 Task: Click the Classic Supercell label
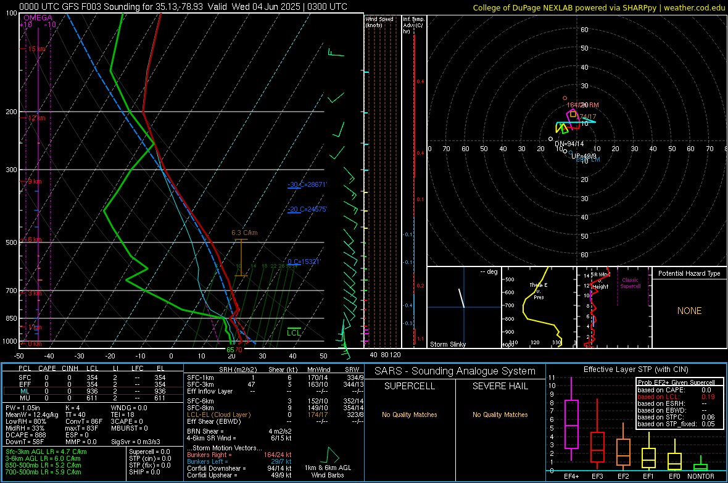coord(630,283)
